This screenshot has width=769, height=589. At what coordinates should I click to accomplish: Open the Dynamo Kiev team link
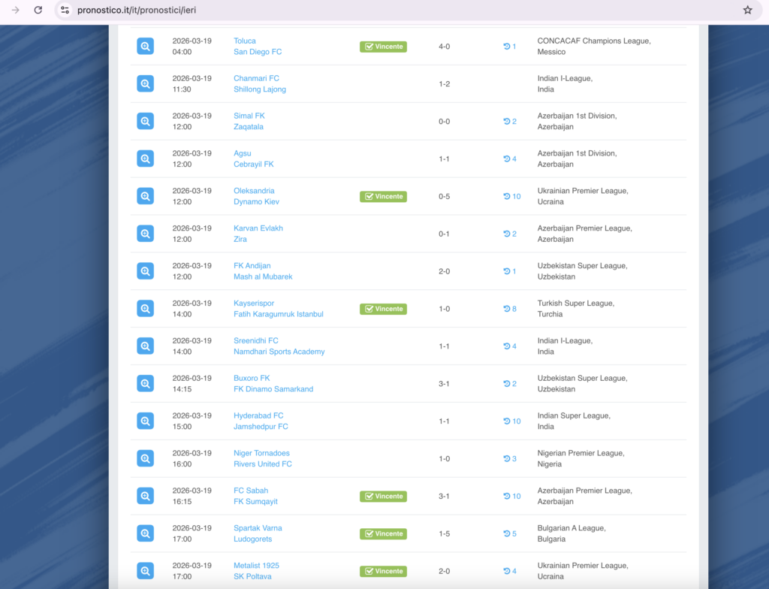[256, 202]
